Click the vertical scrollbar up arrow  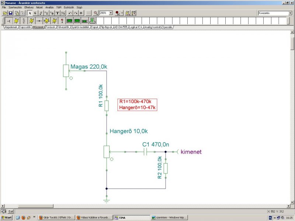(x=292, y=32)
